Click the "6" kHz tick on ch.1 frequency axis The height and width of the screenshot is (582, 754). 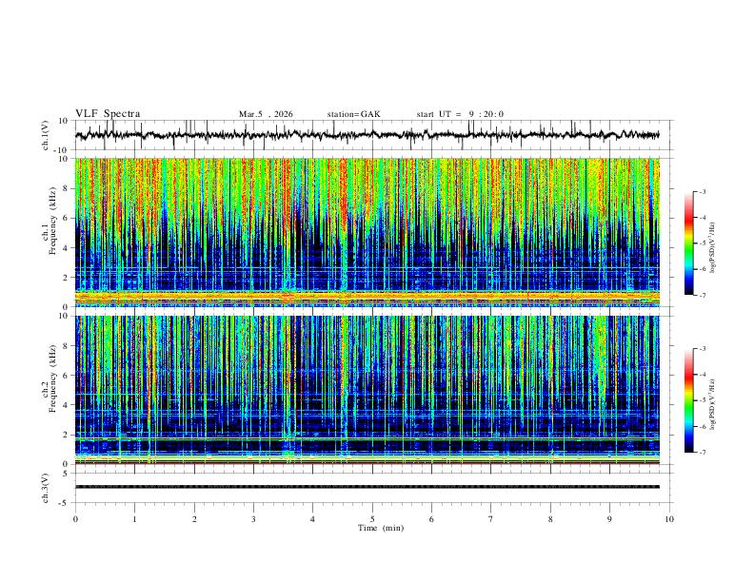click(x=66, y=218)
